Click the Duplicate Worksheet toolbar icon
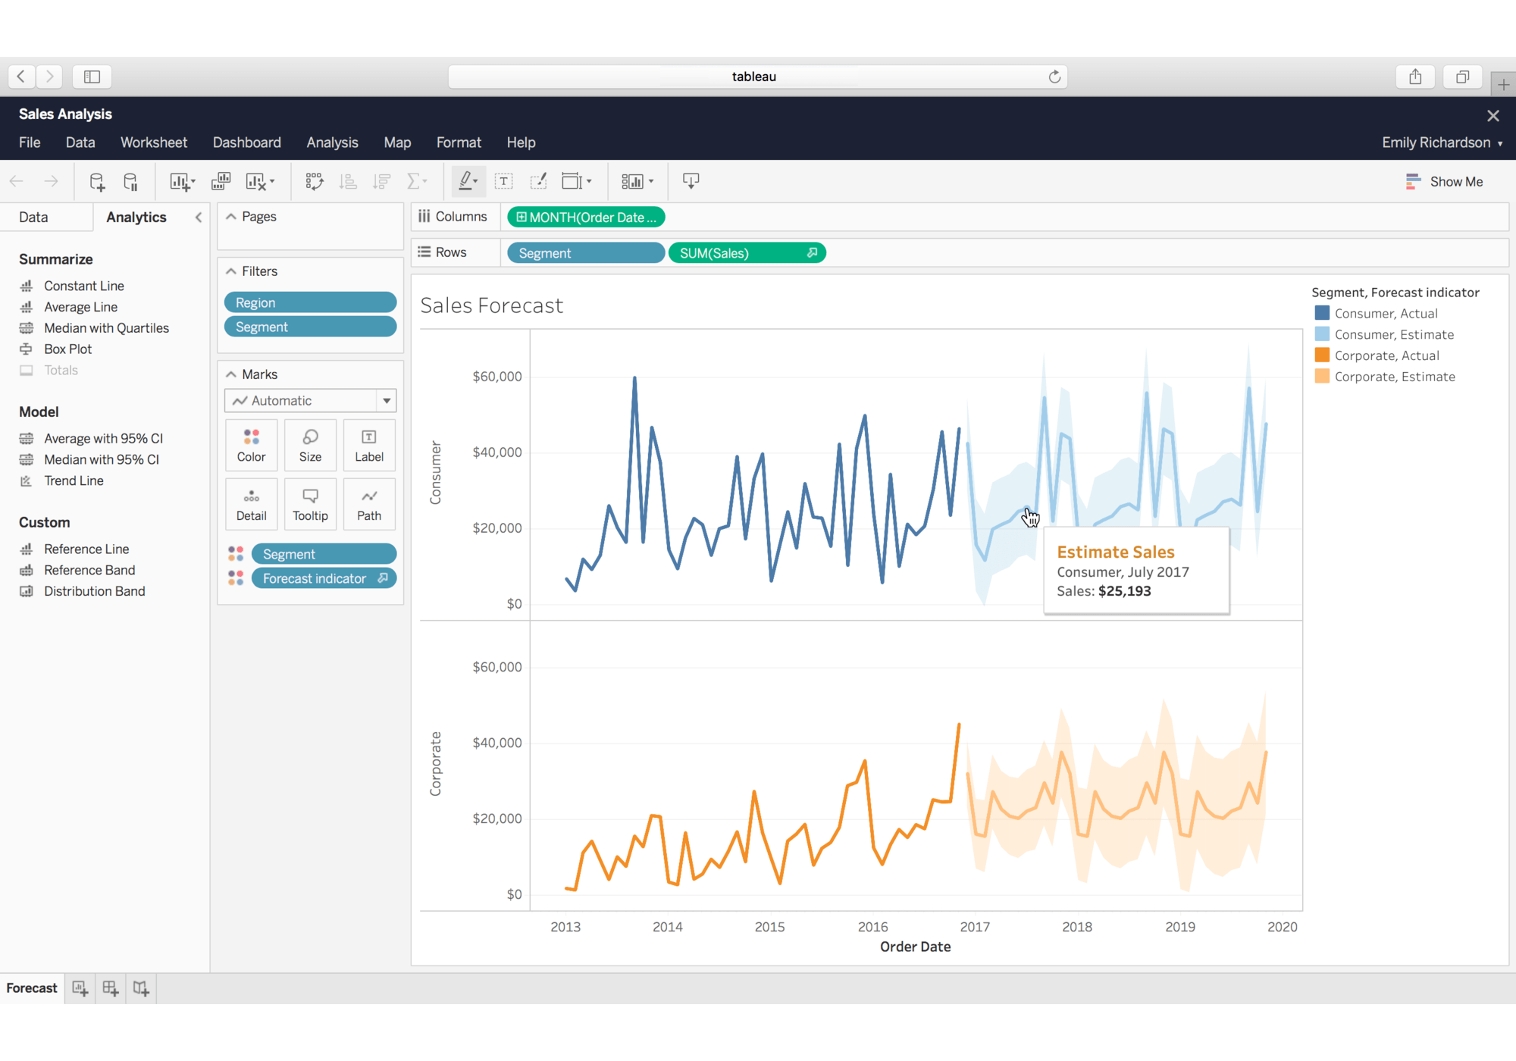This screenshot has width=1516, height=1061. pyautogui.click(x=221, y=182)
